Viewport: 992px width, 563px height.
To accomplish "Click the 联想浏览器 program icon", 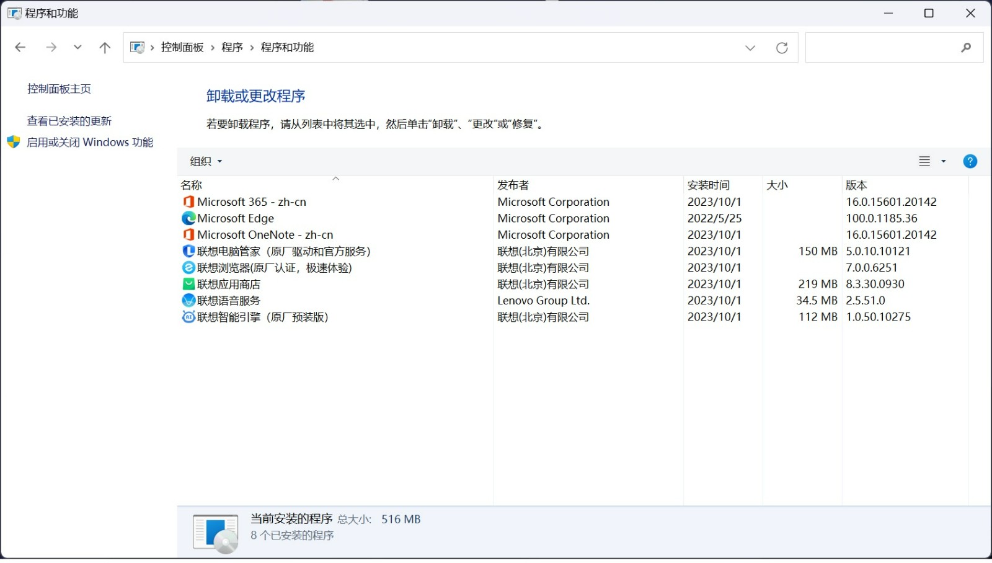I will (x=188, y=268).
